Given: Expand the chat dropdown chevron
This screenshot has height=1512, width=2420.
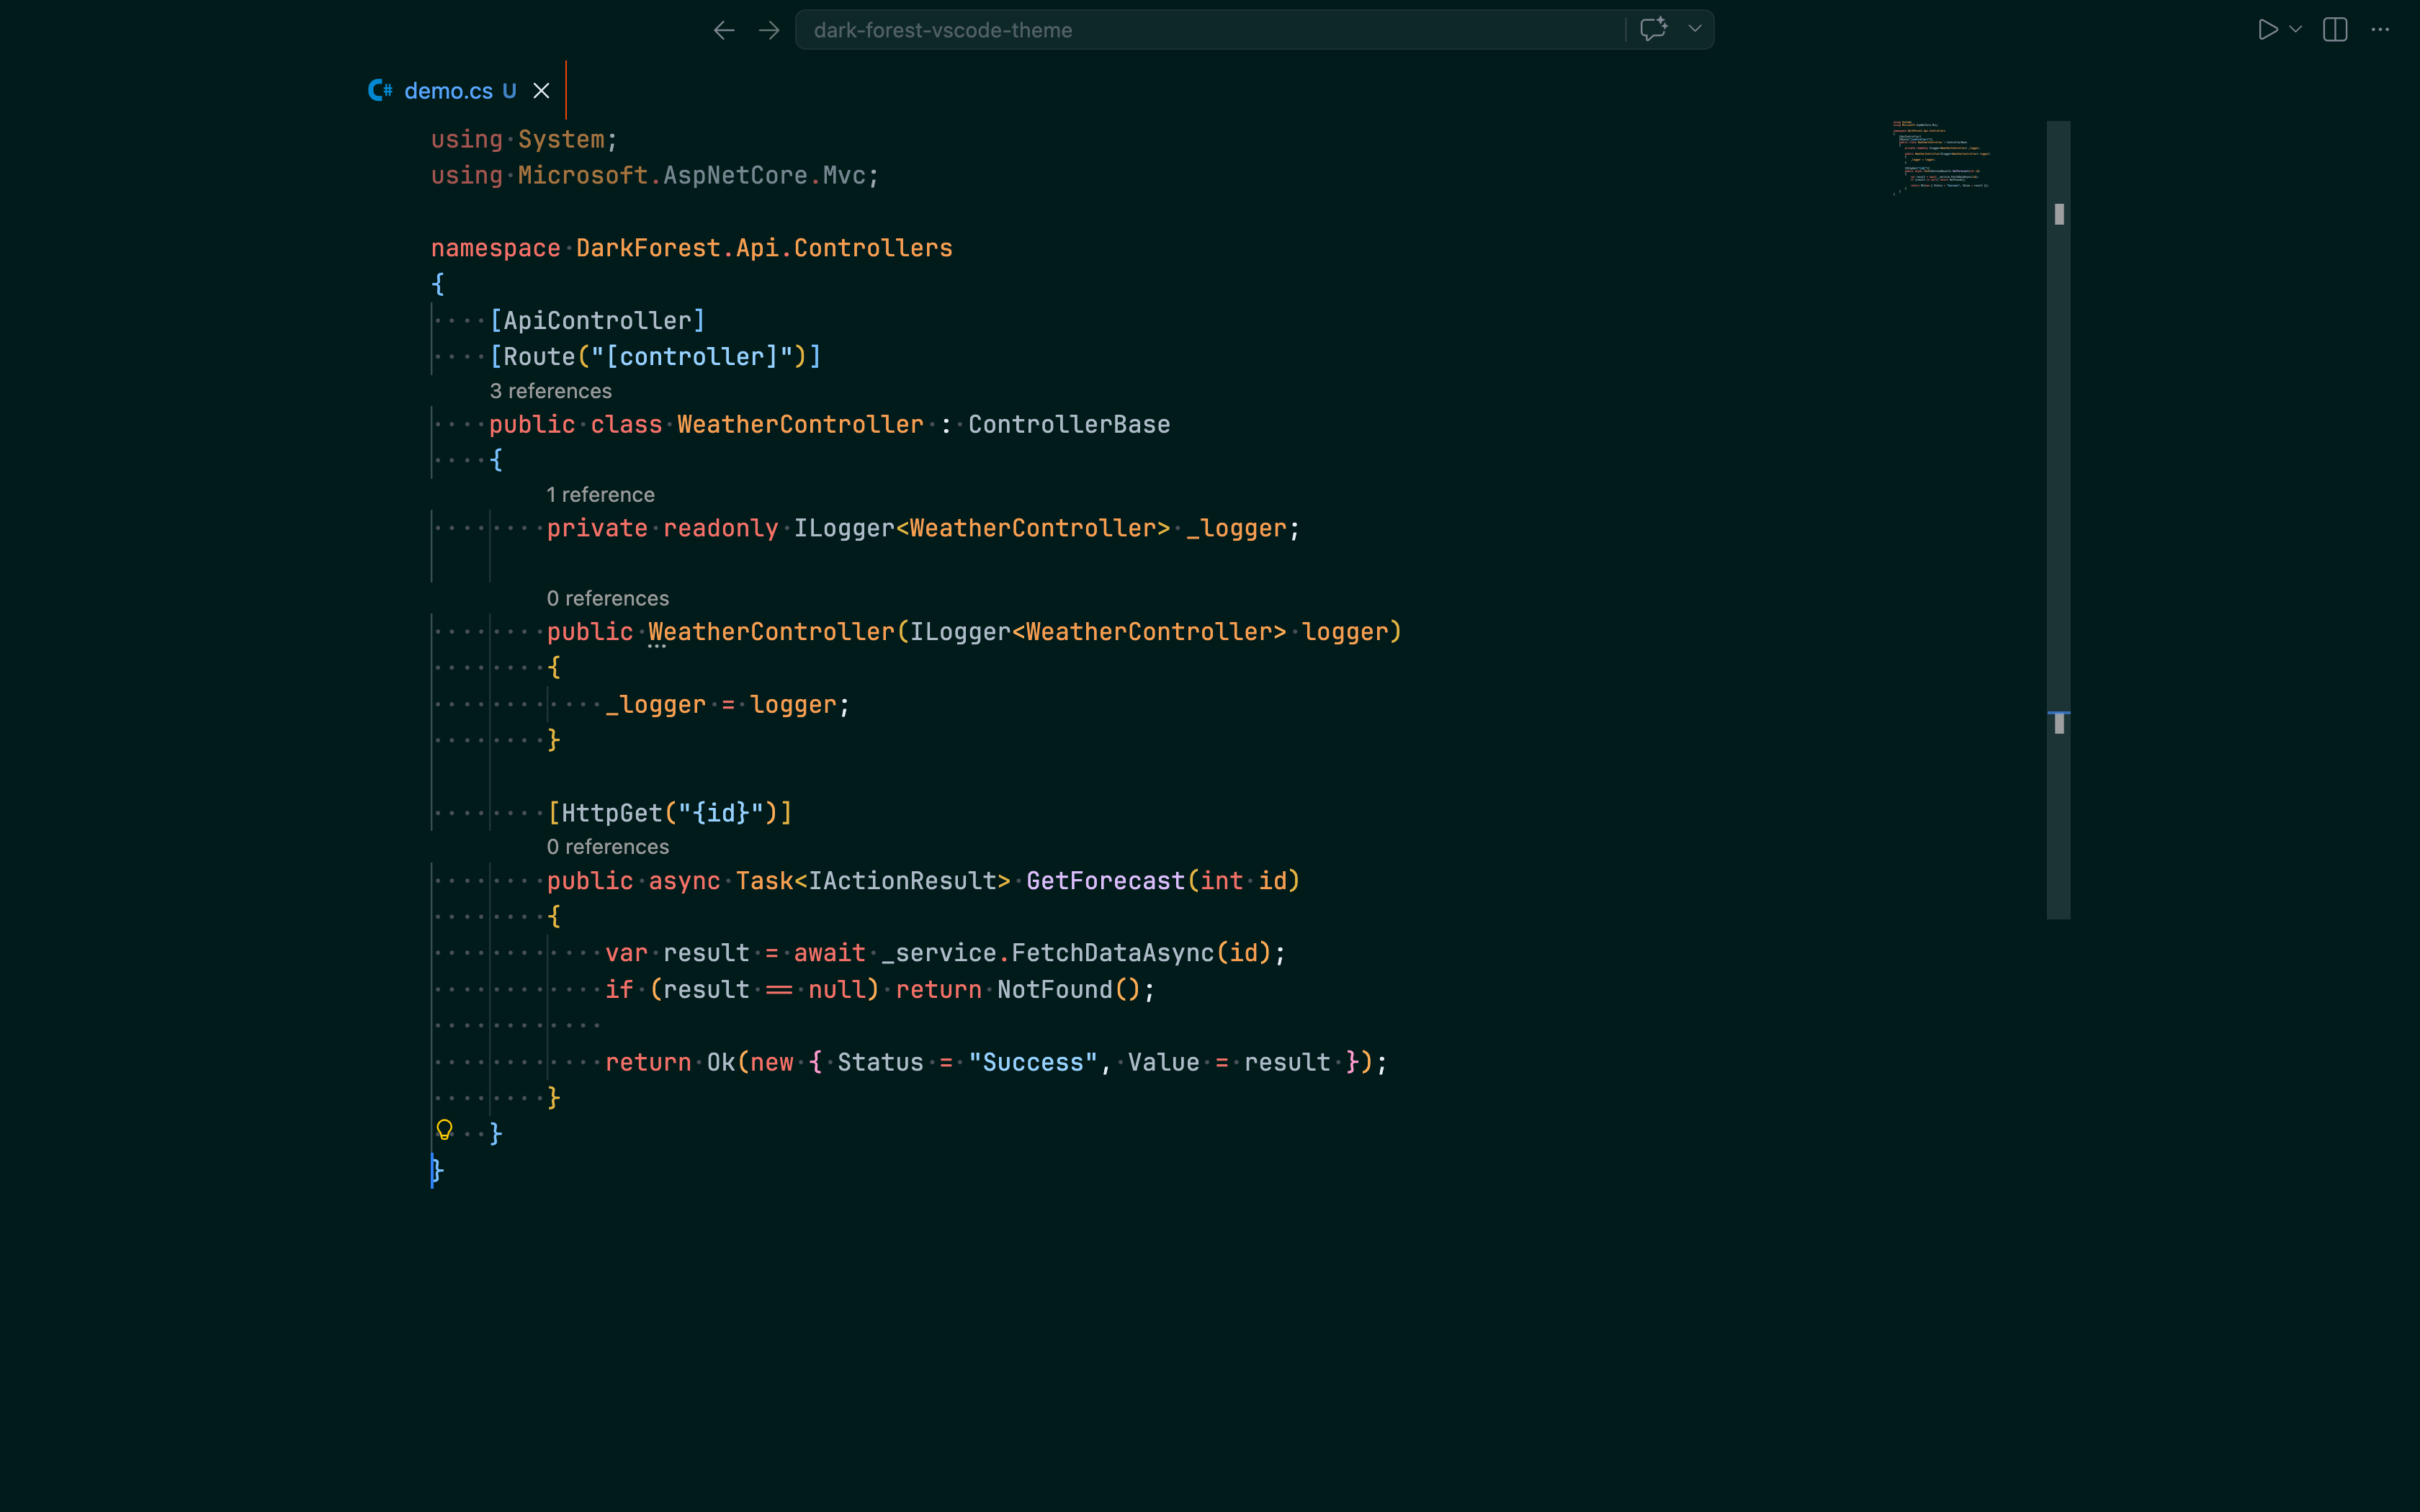Looking at the screenshot, I should coord(1695,29).
